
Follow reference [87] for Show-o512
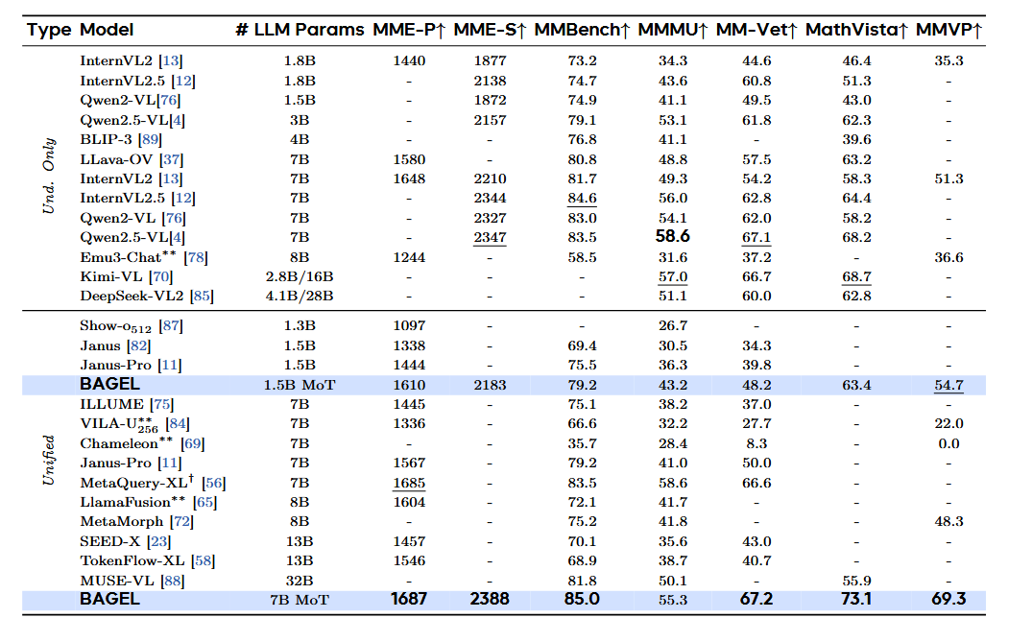click(x=171, y=325)
